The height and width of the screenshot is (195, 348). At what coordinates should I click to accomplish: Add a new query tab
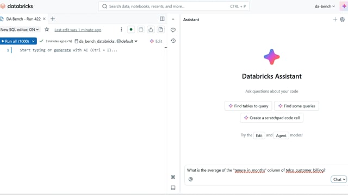[x=53, y=19]
